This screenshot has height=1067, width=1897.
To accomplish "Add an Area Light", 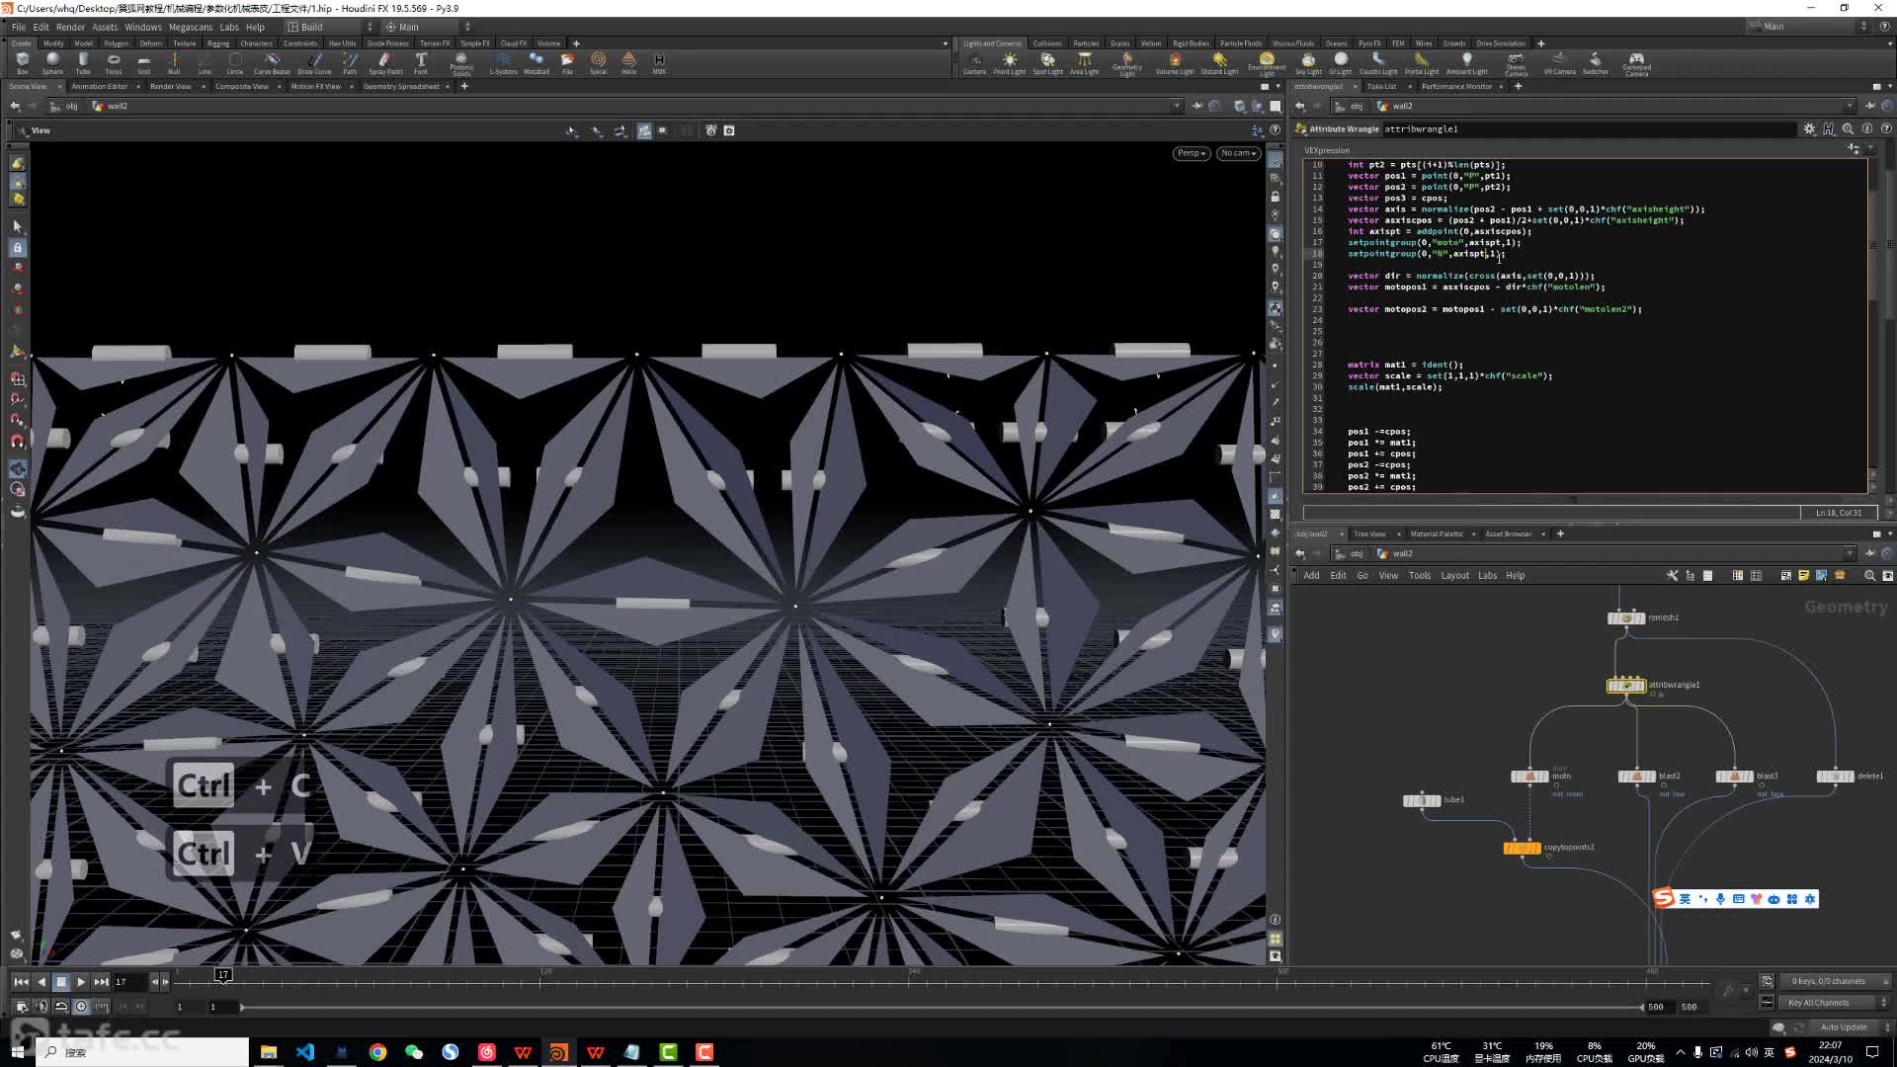I will [1084, 63].
